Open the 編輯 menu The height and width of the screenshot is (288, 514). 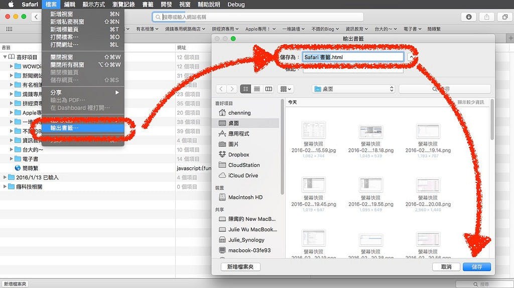coord(69,4)
